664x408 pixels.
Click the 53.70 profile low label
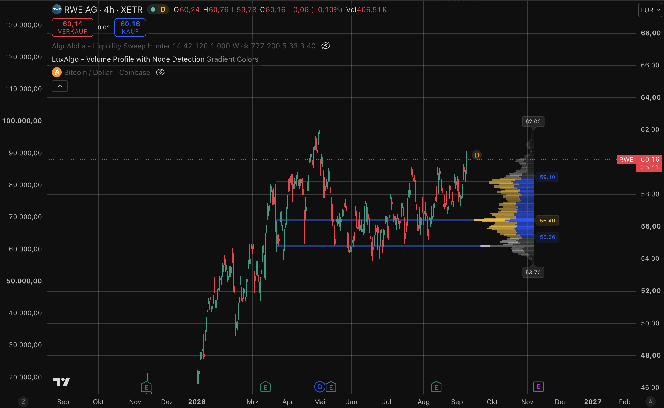[x=533, y=272]
